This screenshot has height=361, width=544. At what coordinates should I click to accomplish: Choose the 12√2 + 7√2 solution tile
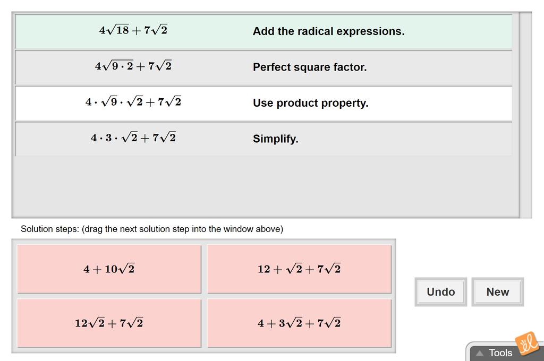tap(109, 323)
